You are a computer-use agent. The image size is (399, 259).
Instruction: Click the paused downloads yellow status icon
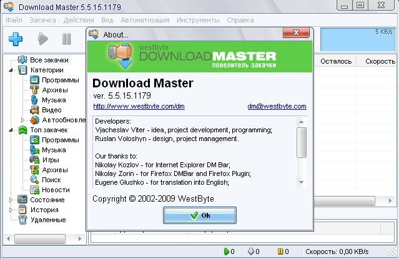coord(280,252)
